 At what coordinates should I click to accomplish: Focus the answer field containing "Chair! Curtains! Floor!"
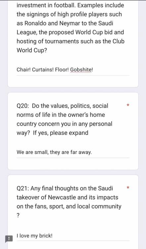coord(73,70)
